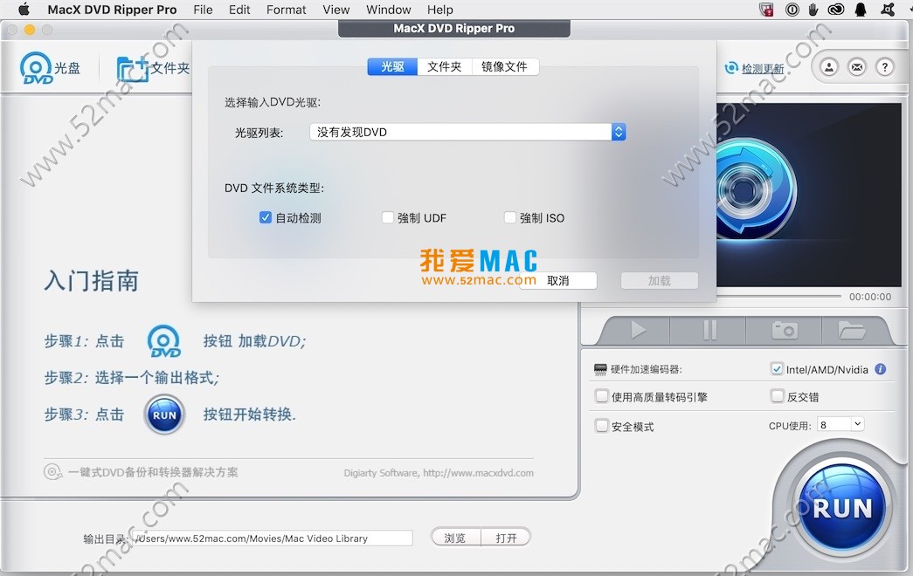Open the Edit menu
This screenshot has height=576, width=913.
tap(239, 10)
